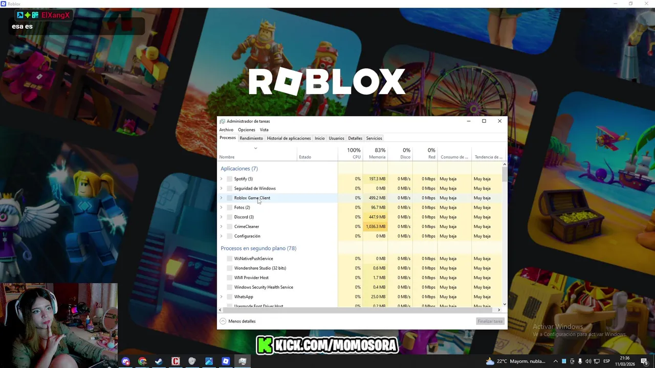Viewport: 655px width, 368px height.
Task: Click the vertical scrollbar up arrow
Action: pyautogui.click(x=505, y=165)
